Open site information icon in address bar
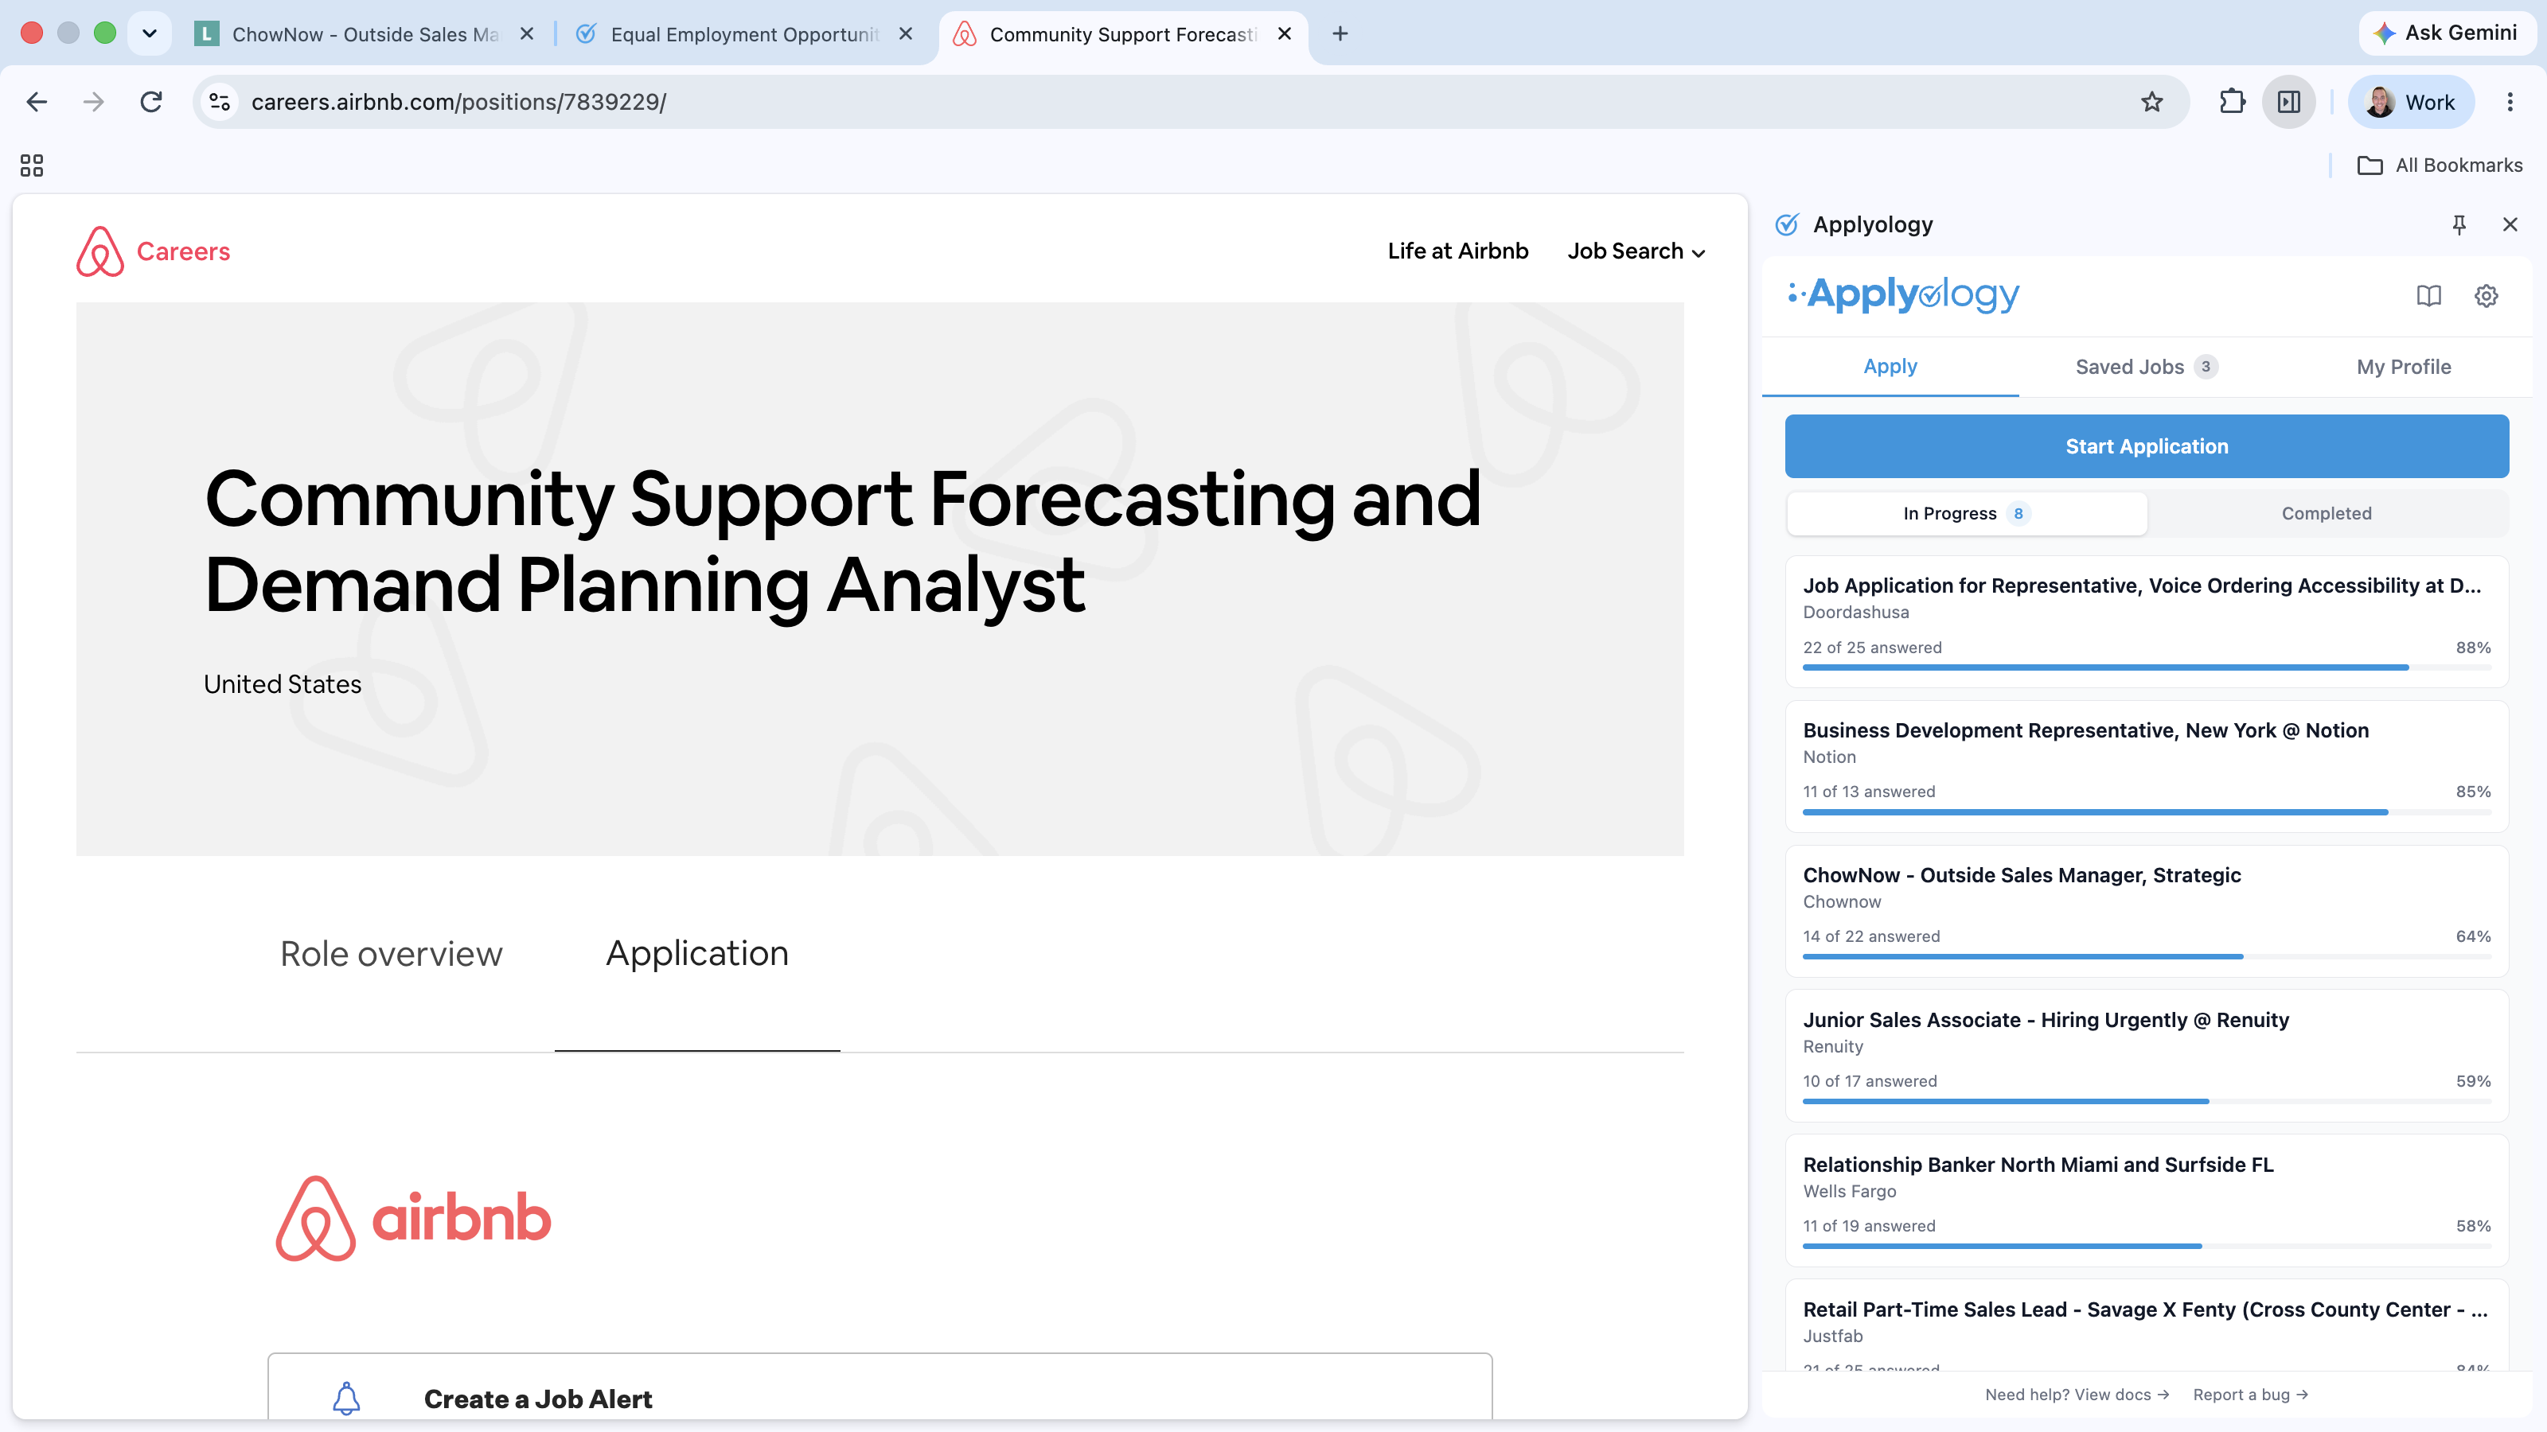The height and width of the screenshot is (1432, 2547). [x=220, y=102]
